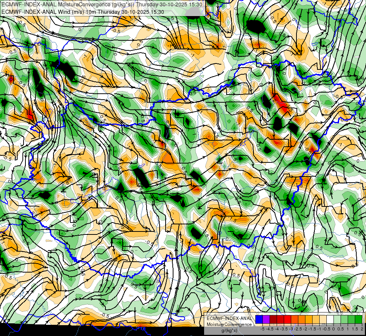
Task: Click the 2 legend tick value
Action: click(x=362, y=329)
